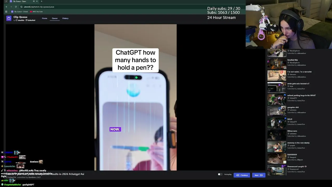
Task: Click the 'Daily subs: 29 / 30' counter
Action: [224, 9]
